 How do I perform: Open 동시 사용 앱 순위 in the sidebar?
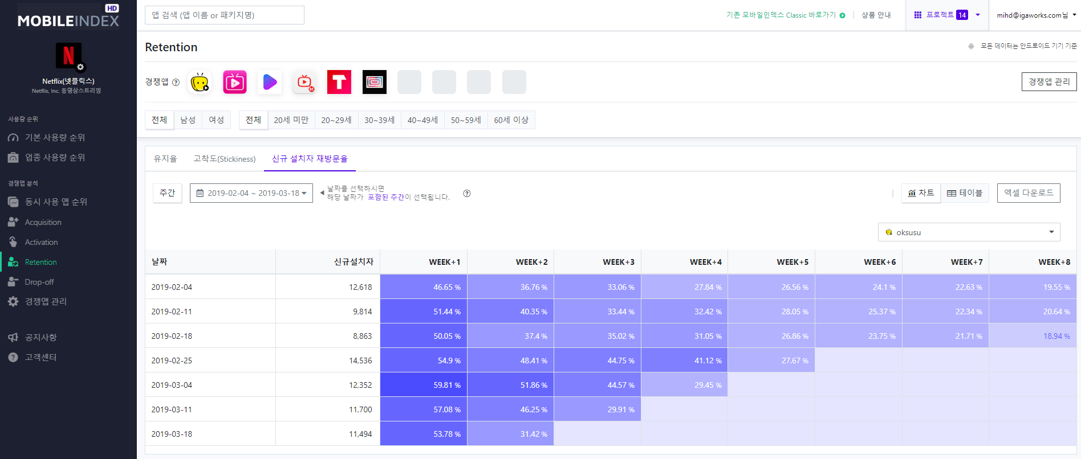[x=56, y=202]
